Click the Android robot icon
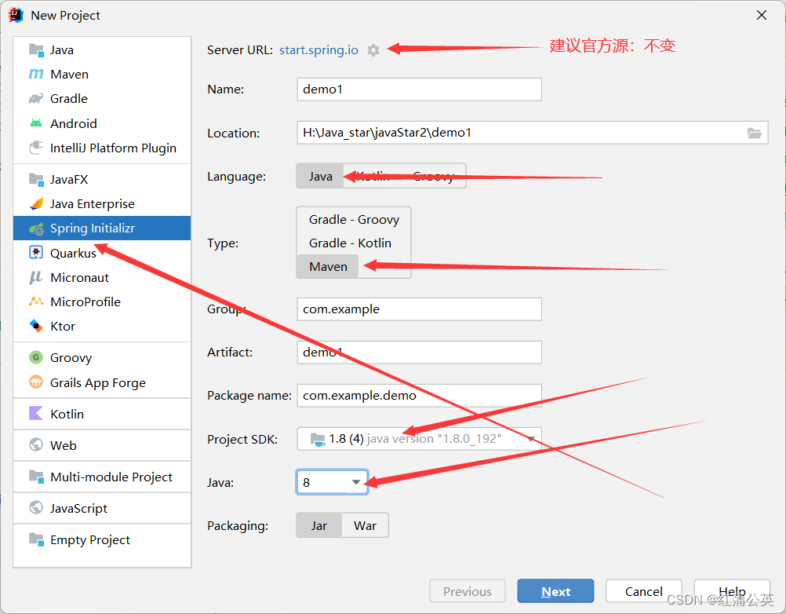This screenshot has width=786, height=614. pyautogui.click(x=36, y=123)
